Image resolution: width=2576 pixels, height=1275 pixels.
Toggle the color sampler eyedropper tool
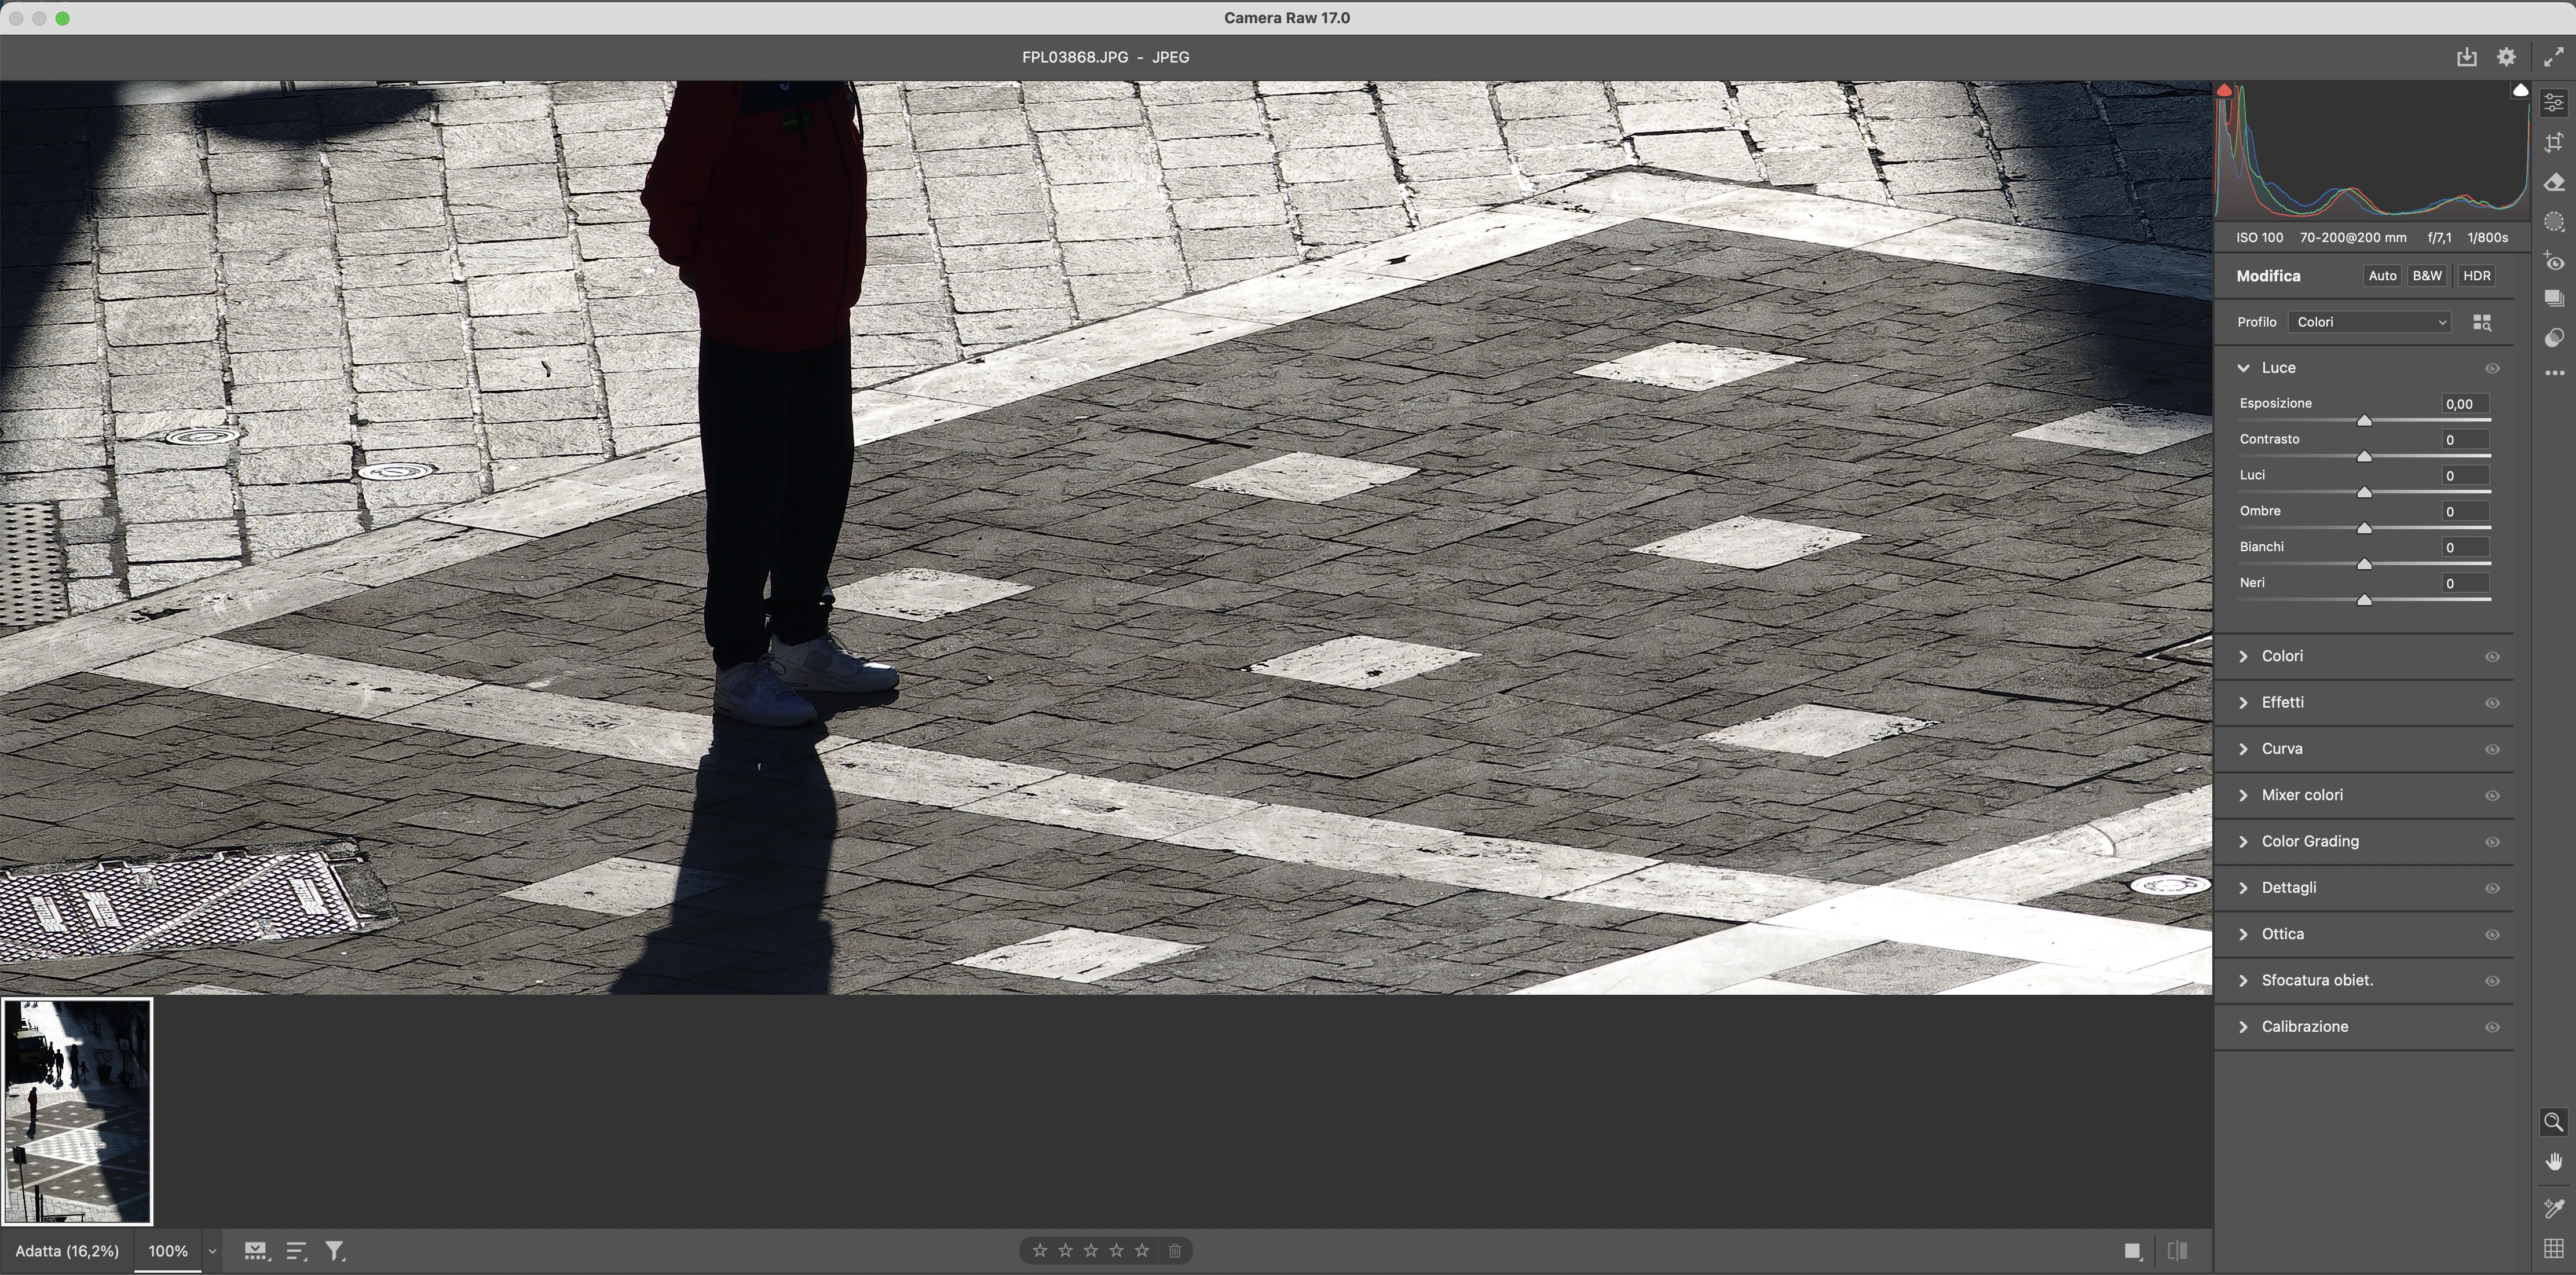coord(2553,1208)
